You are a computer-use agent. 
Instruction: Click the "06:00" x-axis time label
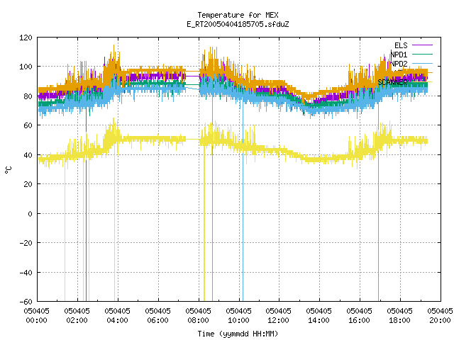[x=157, y=320]
